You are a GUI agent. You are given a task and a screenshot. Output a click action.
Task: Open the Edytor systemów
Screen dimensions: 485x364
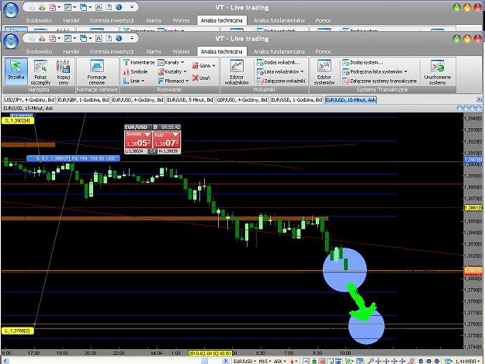coord(324,72)
